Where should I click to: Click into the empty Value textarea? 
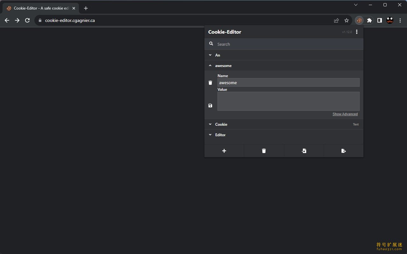(288, 101)
